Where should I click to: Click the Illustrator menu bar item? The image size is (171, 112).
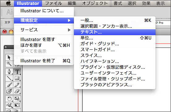click(x=28, y=3)
